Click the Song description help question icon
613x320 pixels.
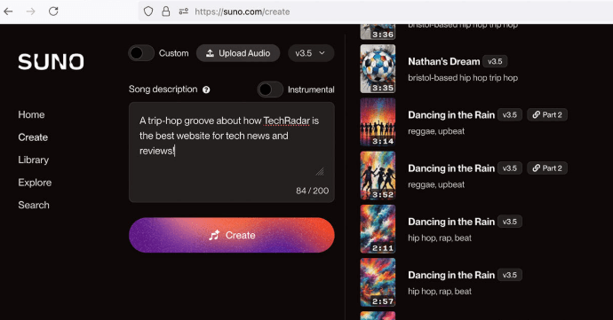[x=206, y=90]
